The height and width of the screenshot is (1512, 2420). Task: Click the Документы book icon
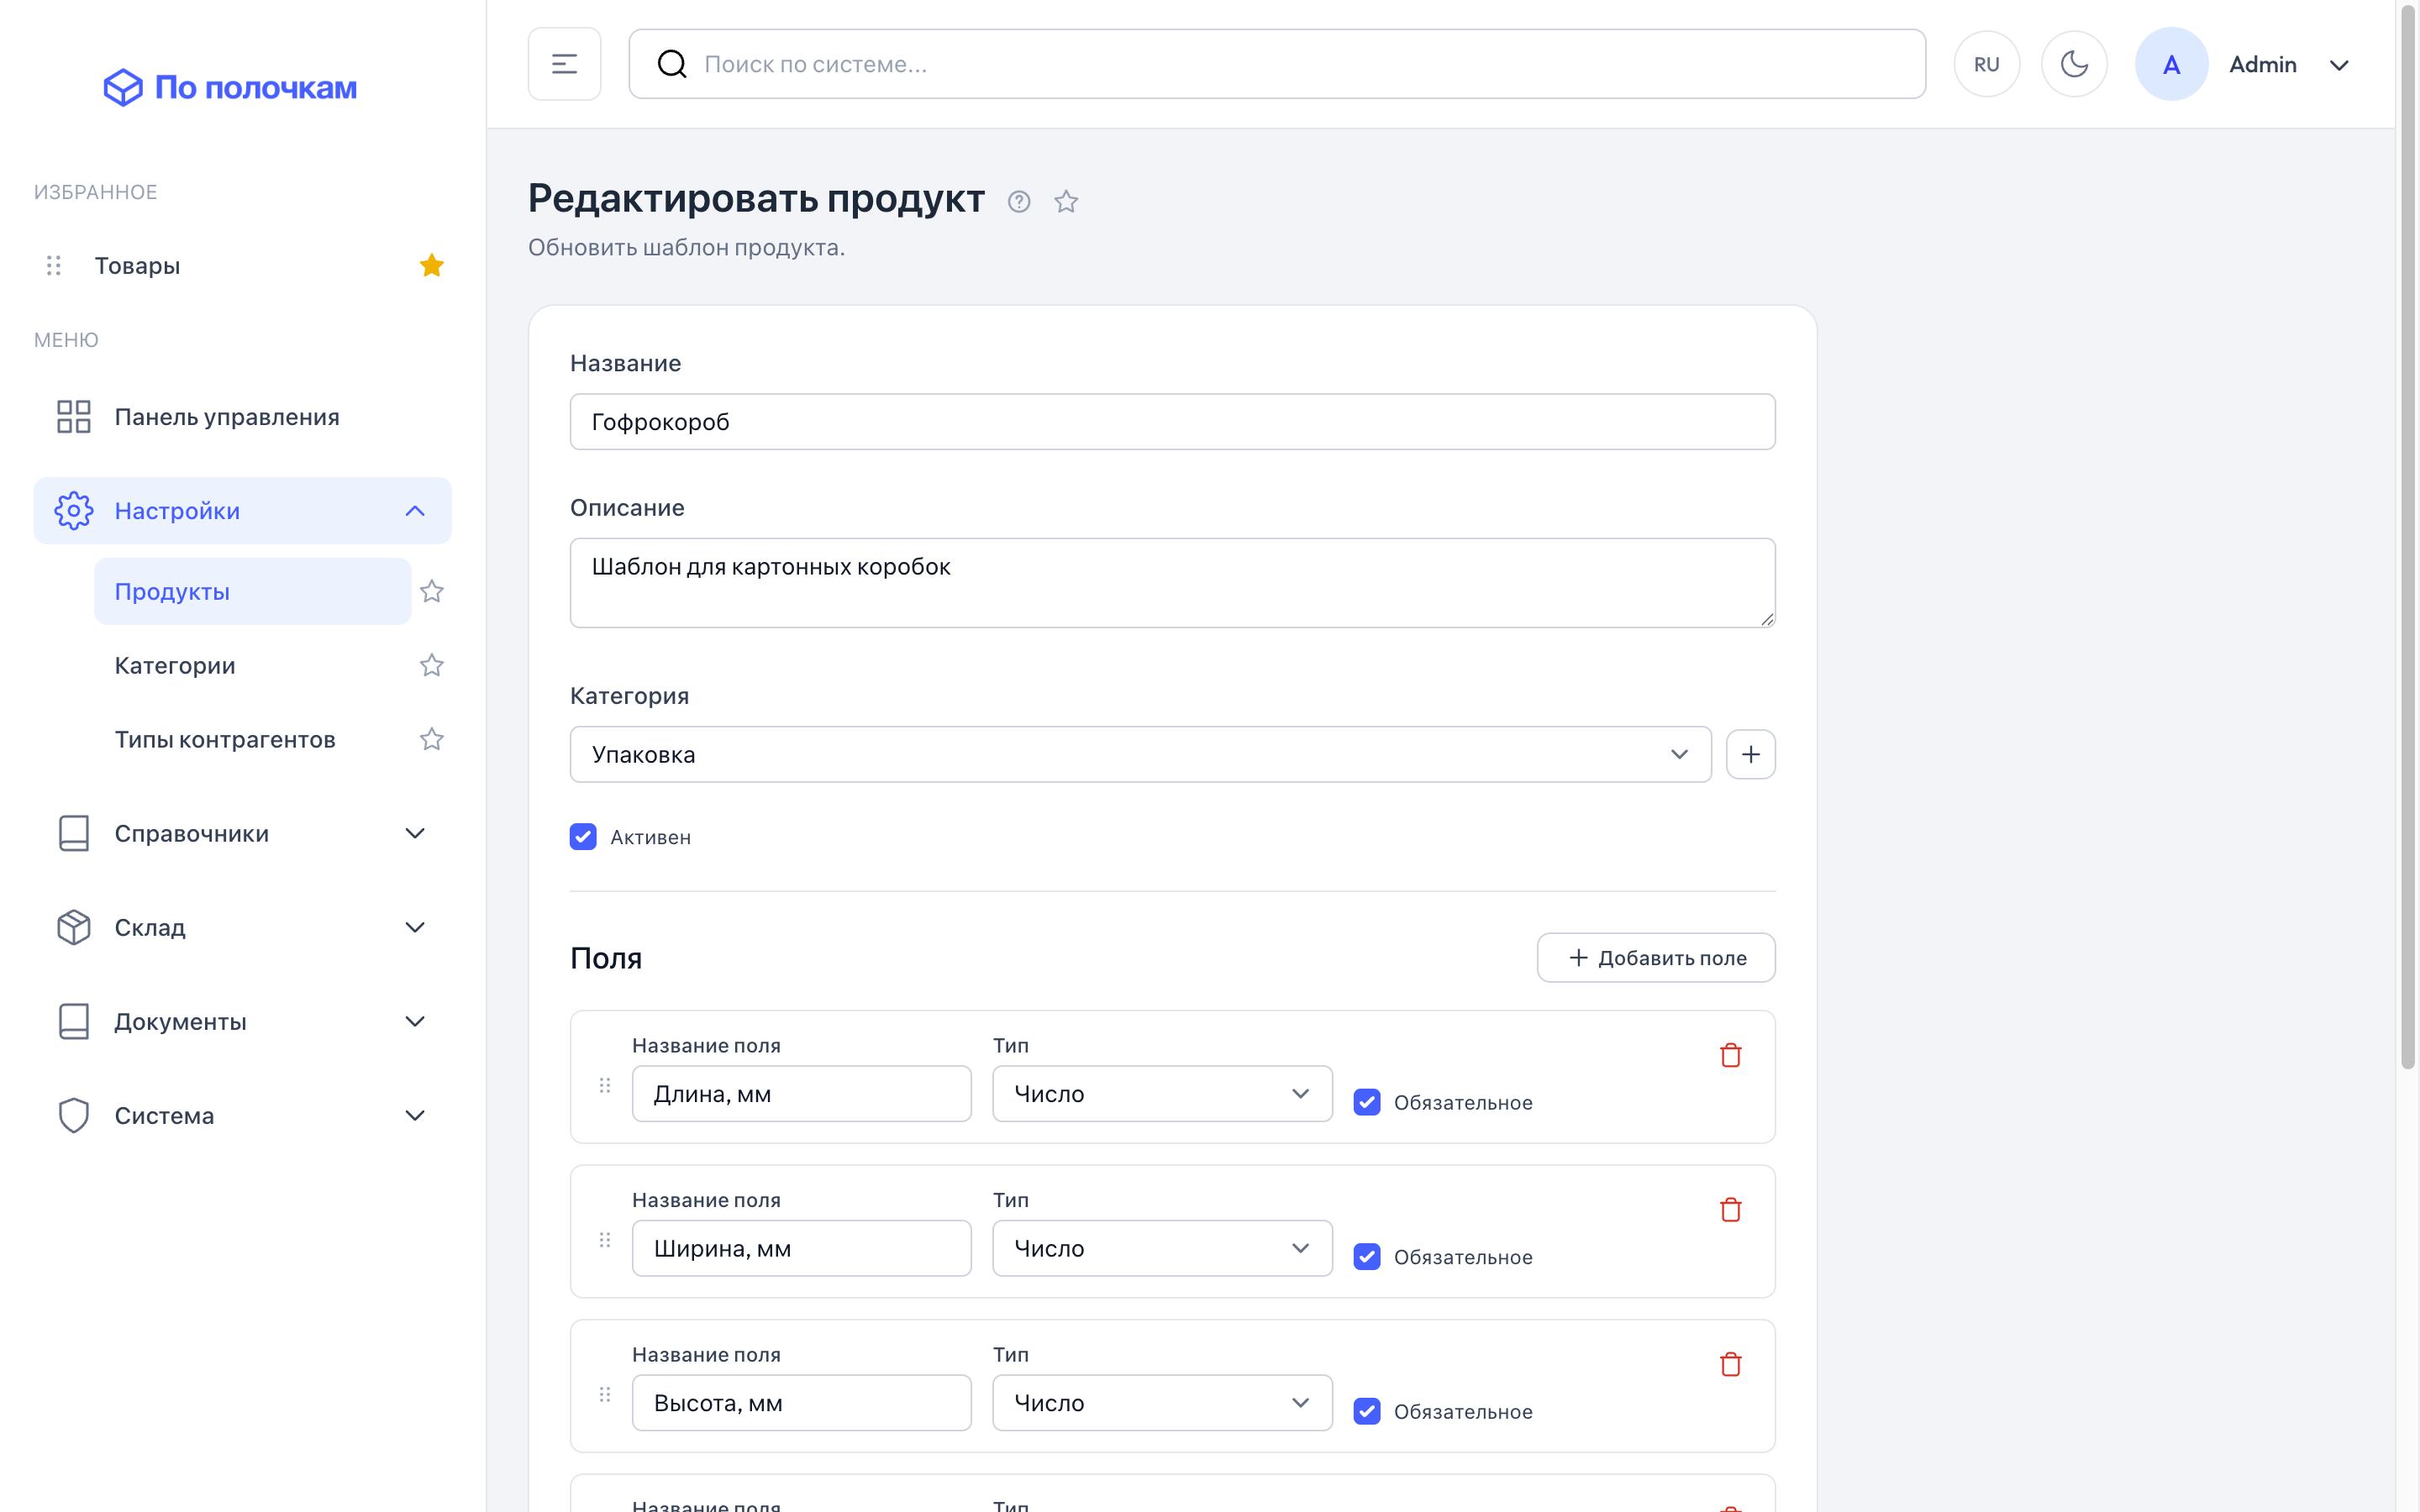(74, 1021)
